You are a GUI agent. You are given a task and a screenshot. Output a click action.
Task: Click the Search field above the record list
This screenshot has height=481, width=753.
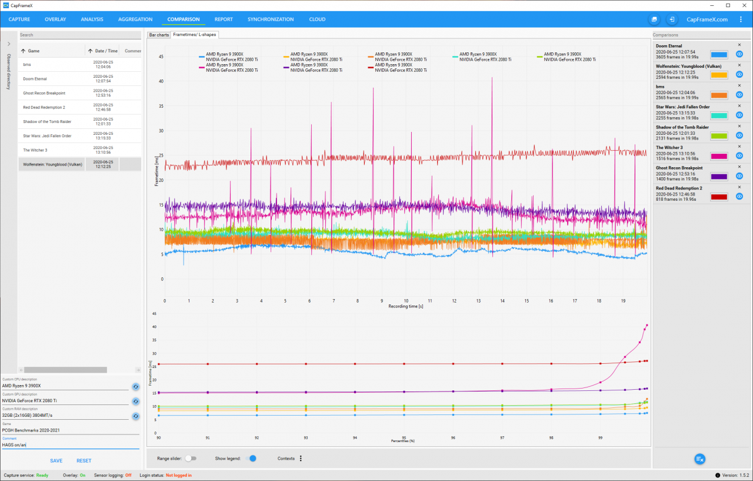[x=80, y=35]
